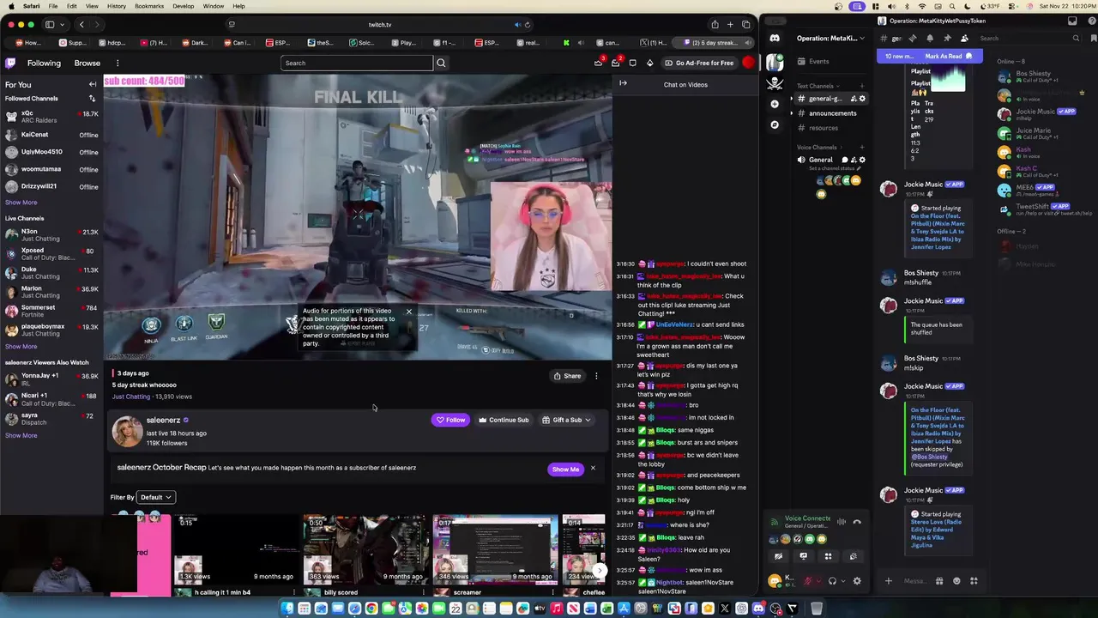Viewport: 1098px width, 618px height.
Task: Open the Twitch prime loot crown icon
Action: coord(598,63)
